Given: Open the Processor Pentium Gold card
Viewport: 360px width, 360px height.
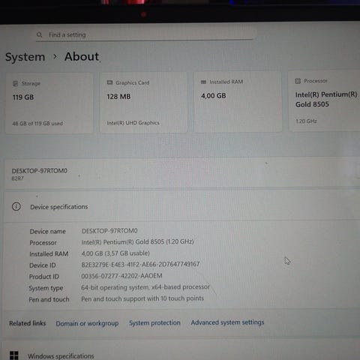Looking at the screenshot, I should coord(324,100).
